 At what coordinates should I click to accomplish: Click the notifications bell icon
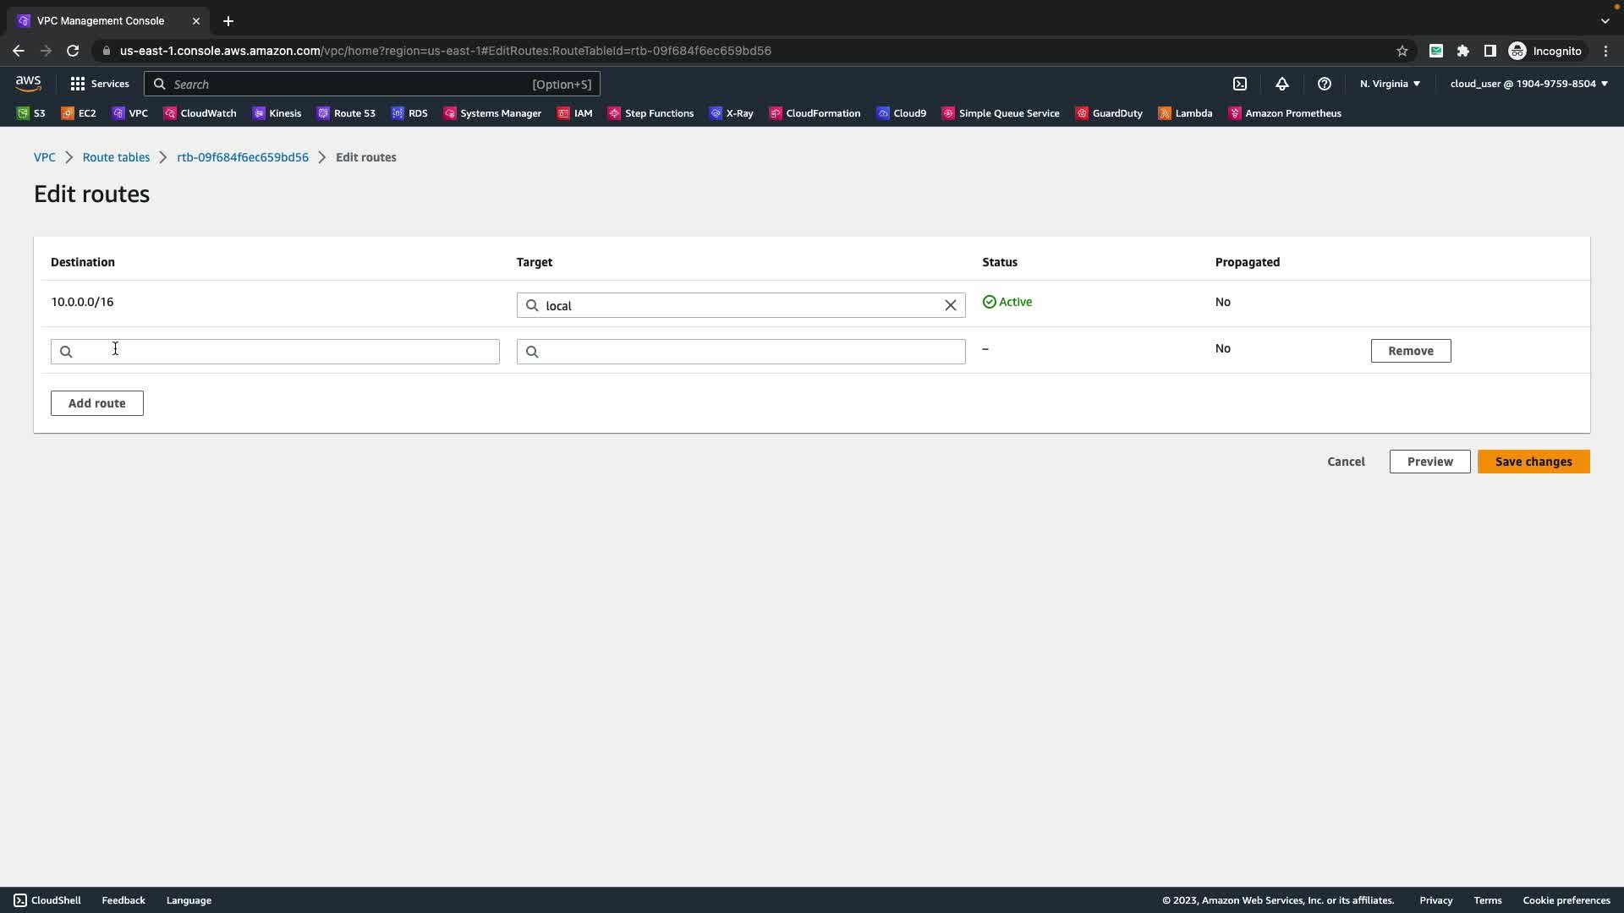pyautogui.click(x=1282, y=84)
